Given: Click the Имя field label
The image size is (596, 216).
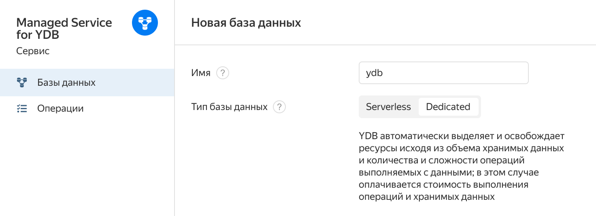Looking at the screenshot, I should [201, 73].
